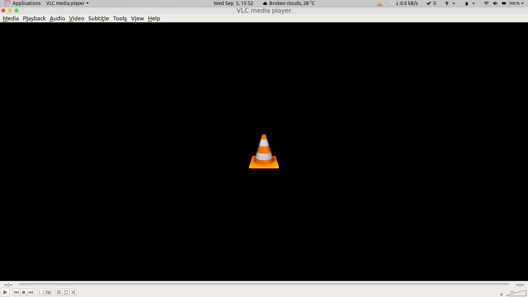Toggle the network activity indicator in top bar
Screen dimensions: 528x297
(x=393, y=3)
